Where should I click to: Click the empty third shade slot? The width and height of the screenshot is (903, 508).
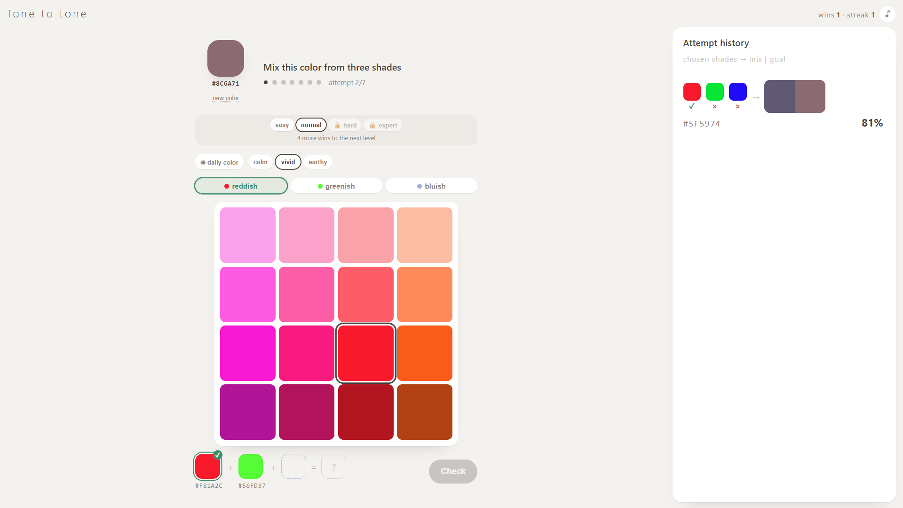(x=294, y=467)
